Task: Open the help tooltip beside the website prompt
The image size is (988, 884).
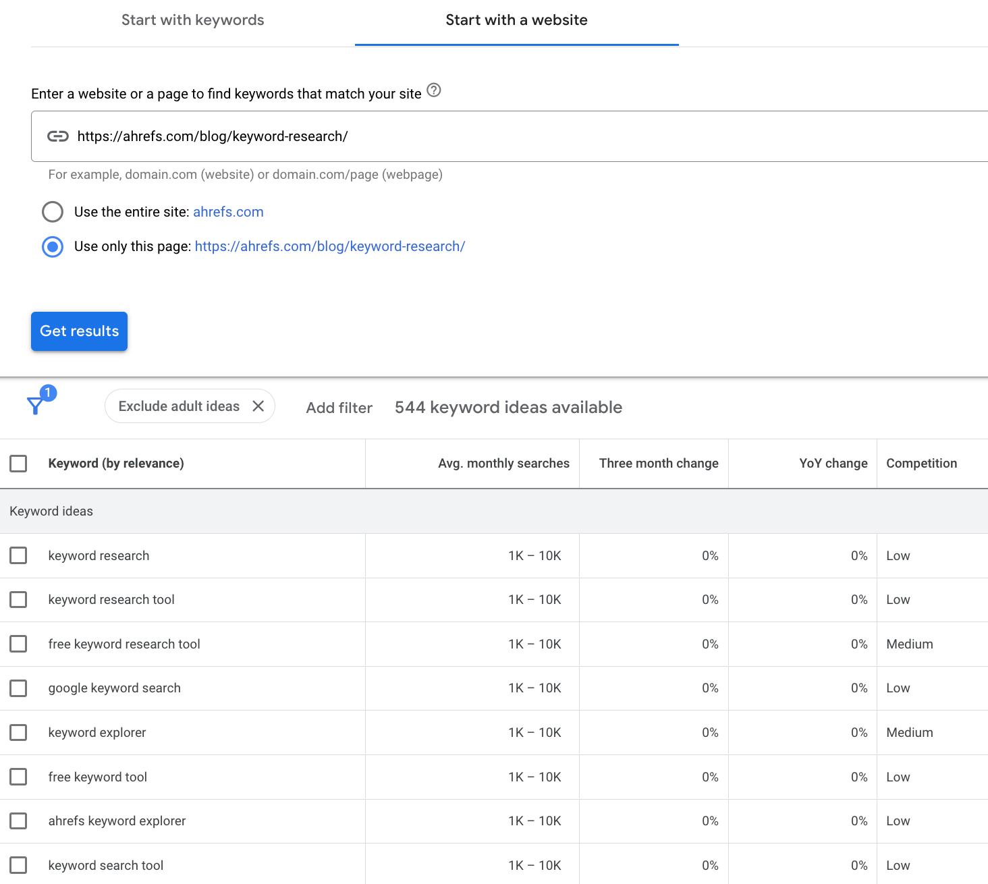Action: (434, 91)
